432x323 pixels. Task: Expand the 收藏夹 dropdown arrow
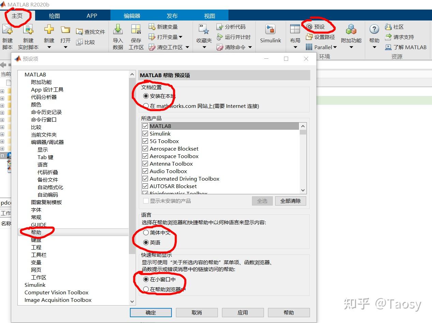tap(204, 47)
